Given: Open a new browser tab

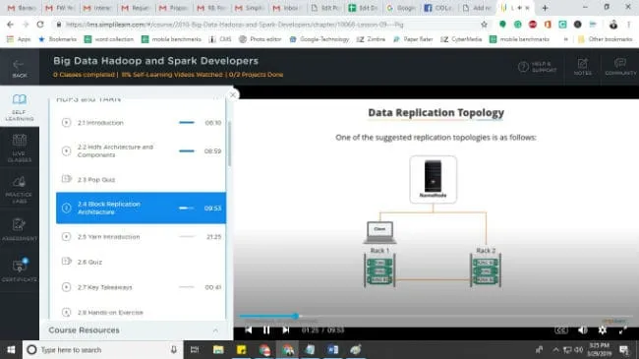Looking at the screenshot, I should coord(545,8).
